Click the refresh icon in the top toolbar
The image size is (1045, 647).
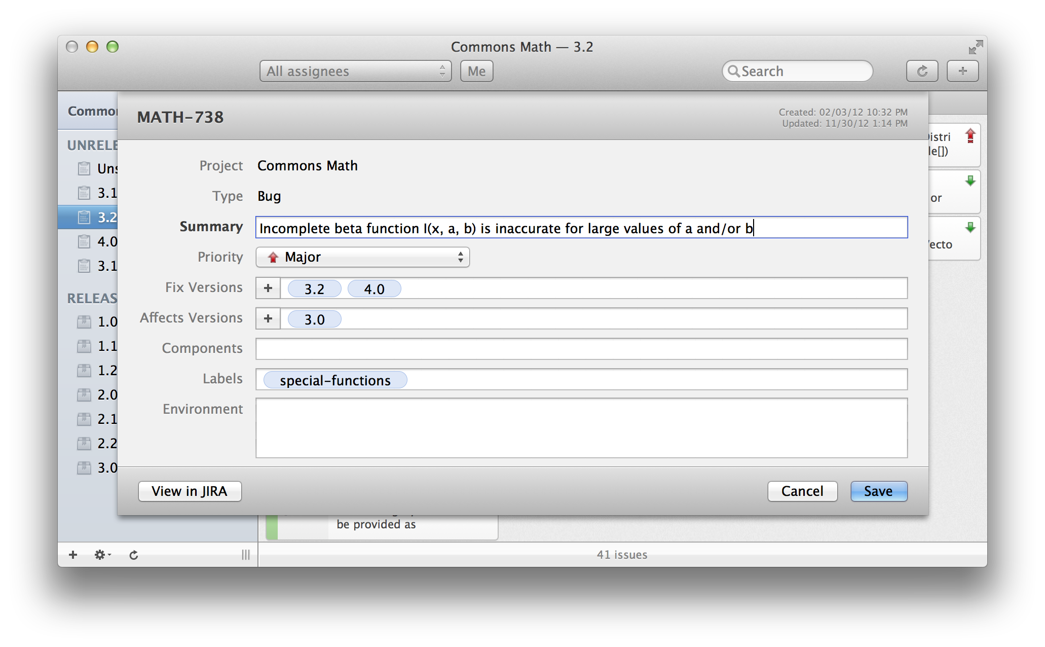click(922, 71)
